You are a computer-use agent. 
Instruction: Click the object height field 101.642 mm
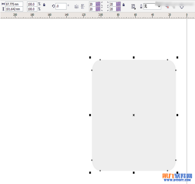[x=14, y=9]
